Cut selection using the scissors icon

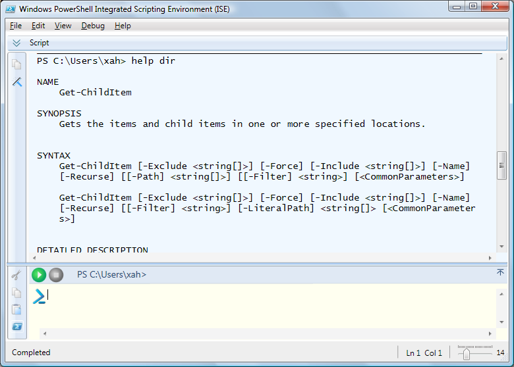[16, 275]
